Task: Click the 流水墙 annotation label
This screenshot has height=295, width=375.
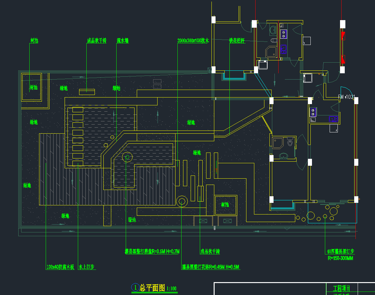Action: (x=123, y=41)
